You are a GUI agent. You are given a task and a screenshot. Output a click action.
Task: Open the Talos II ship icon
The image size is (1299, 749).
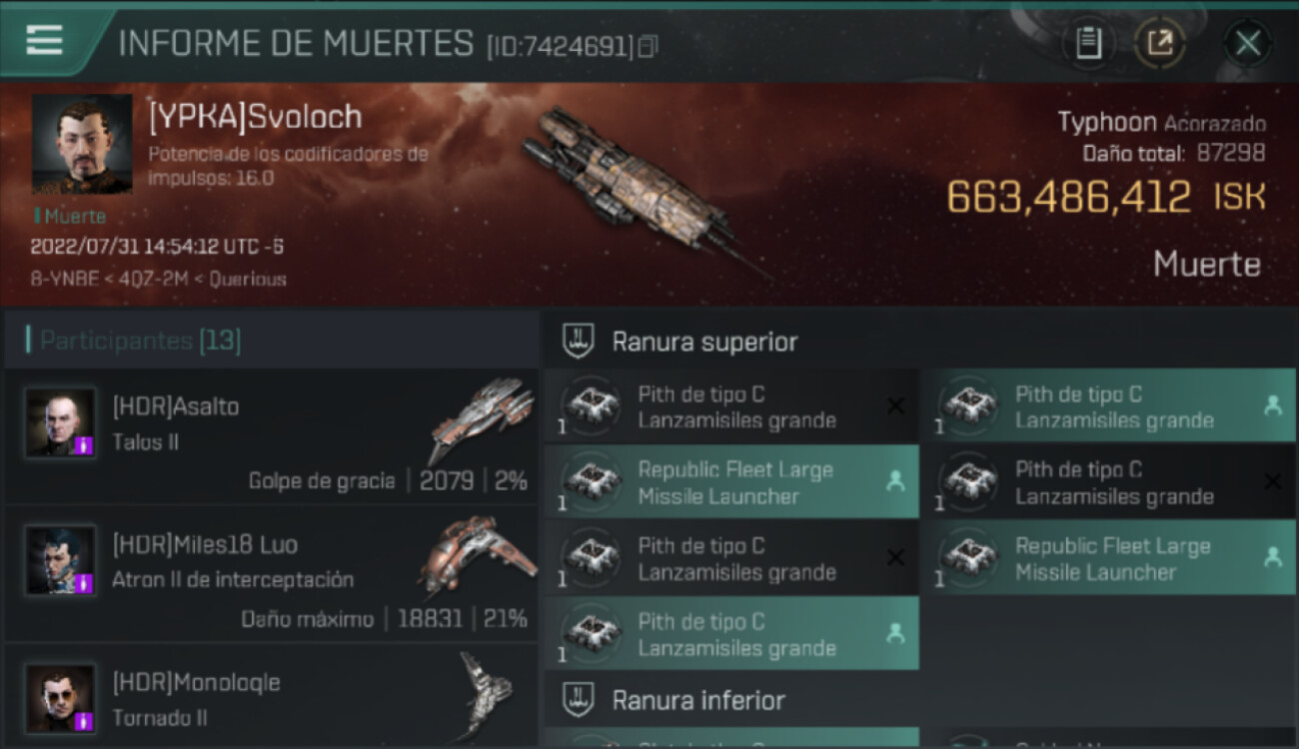click(480, 418)
